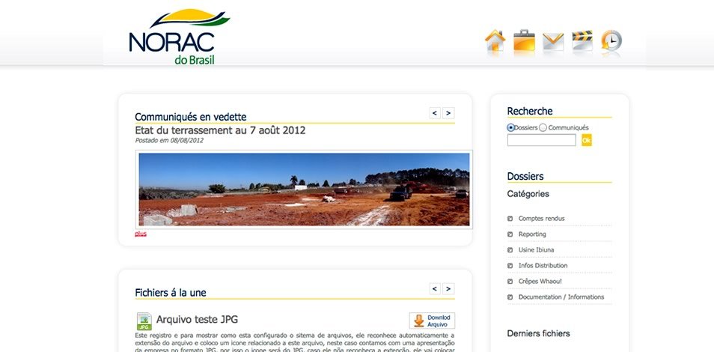Focus the Recherche text input field
This screenshot has height=352, width=714.
coord(541,141)
